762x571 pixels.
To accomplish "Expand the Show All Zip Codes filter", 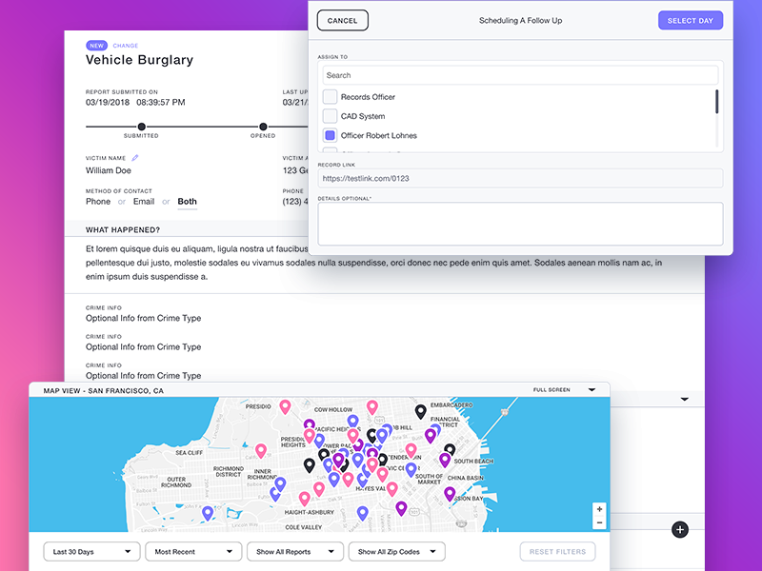I will 396,551.
